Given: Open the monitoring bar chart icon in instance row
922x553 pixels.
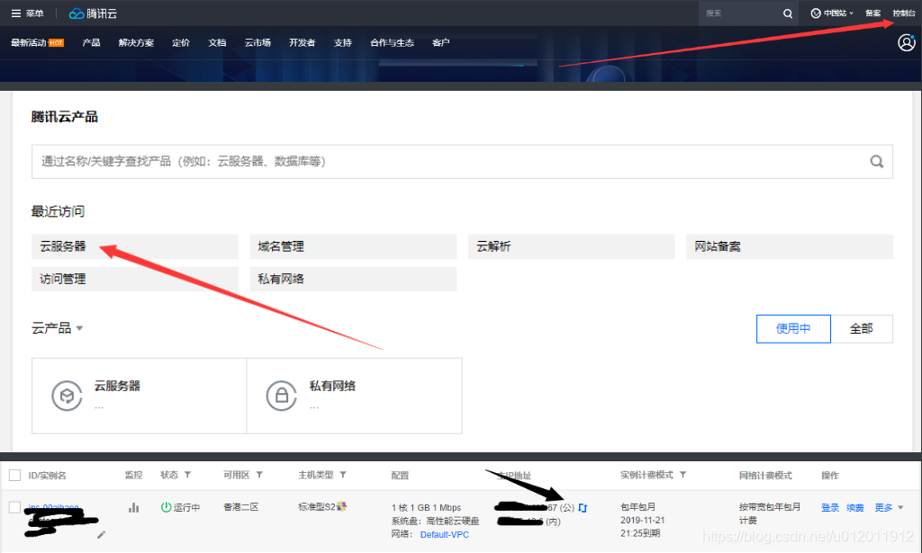Looking at the screenshot, I should tap(134, 507).
